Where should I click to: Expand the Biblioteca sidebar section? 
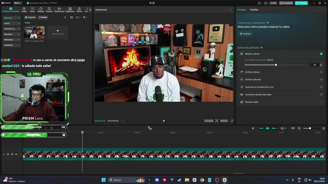12,40
